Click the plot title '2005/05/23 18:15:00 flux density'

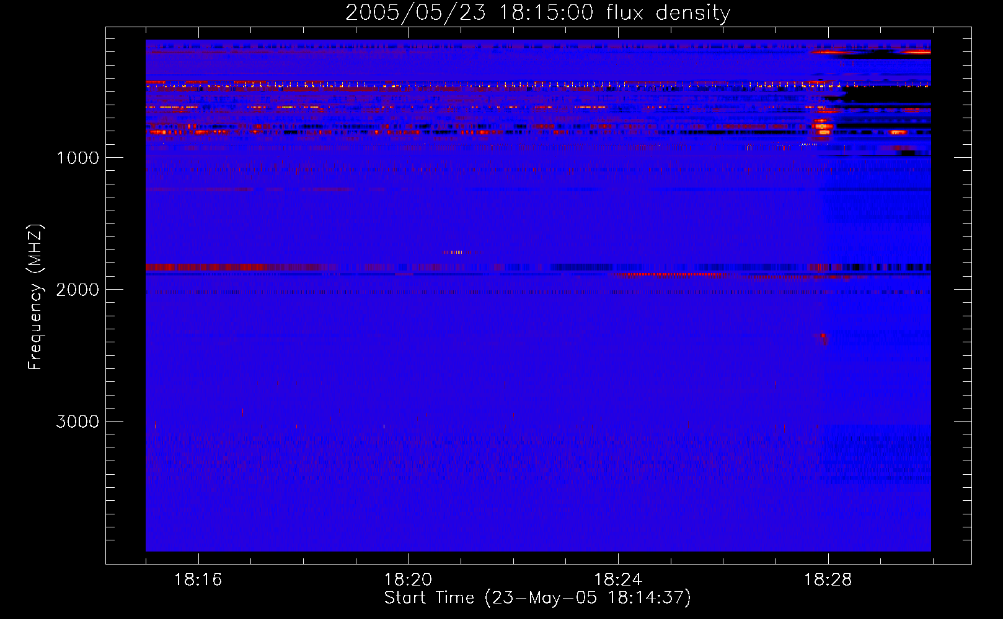click(x=537, y=12)
